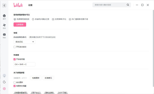This screenshot has height=94, width=154.
Task: Open settings via pink gear icon
Action: (x=4, y=89)
